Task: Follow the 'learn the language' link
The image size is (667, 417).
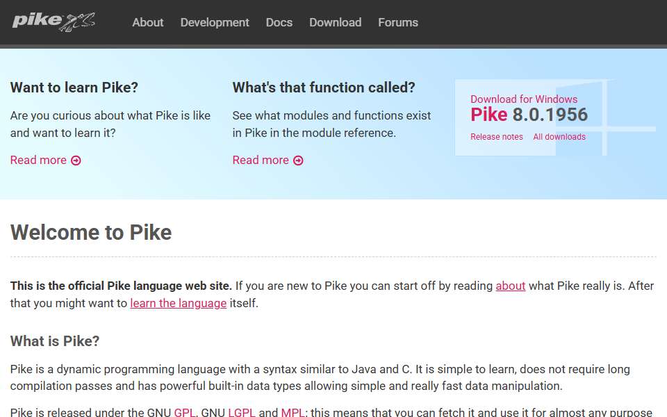Action: click(x=179, y=304)
